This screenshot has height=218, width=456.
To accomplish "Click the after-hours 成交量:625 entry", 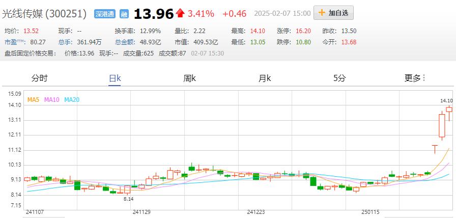I will (138, 53).
